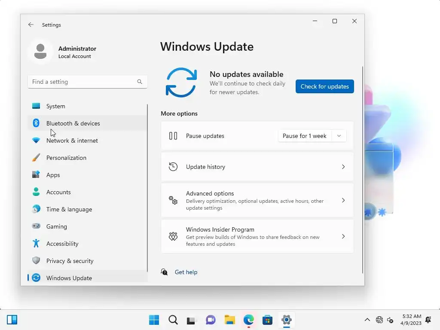440x330 pixels.
Task: Open Privacy & security settings
Action: pos(87,260)
